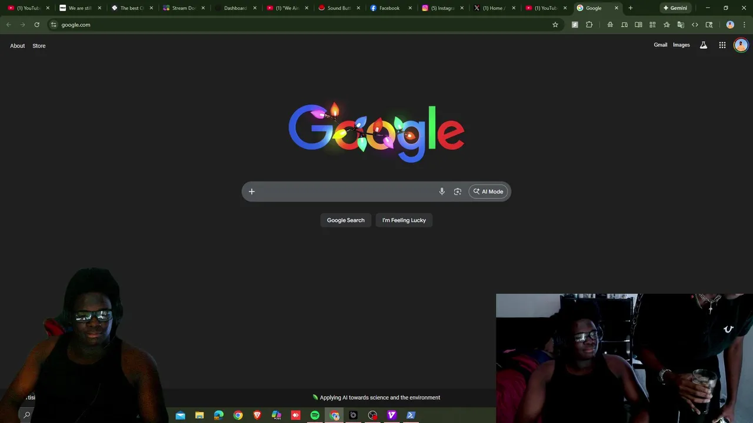This screenshot has width=753, height=423.
Task: Click the translate extension icon
Action: 681,25
